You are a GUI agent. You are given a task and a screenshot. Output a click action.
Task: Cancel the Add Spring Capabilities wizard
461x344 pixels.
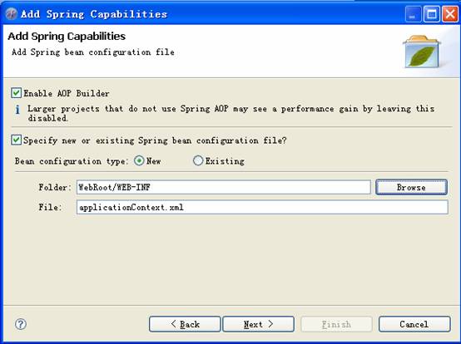point(414,324)
